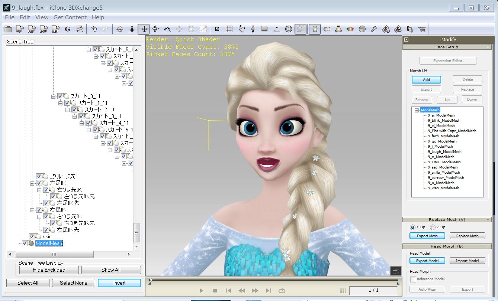498x301 pixels.
Task: Click the Export Mesh button
Action: tap(427, 236)
